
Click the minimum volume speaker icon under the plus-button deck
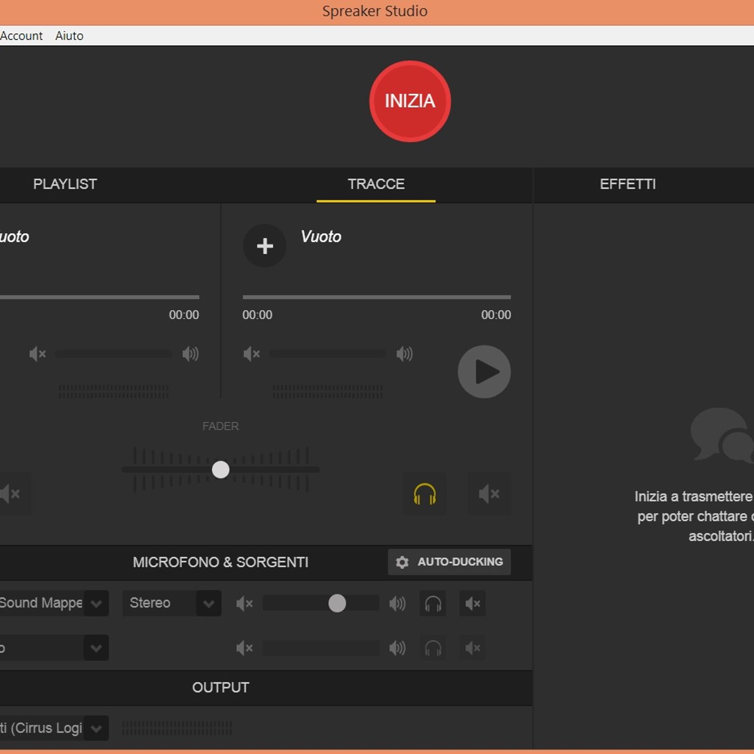[x=252, y=354]
